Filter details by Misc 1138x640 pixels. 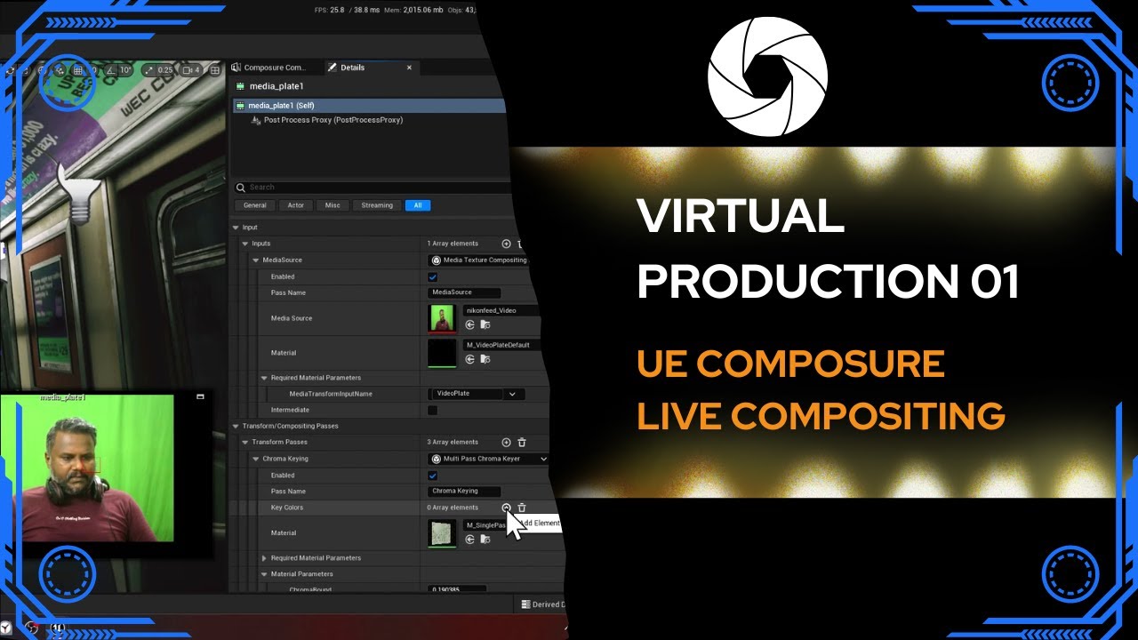(333, 205)
